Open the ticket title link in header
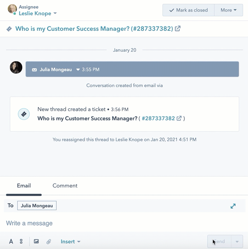 [x=94, y=29]
